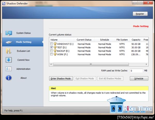Check the WORK (F:) volume checkbox
Image resolution: width=155 pixels, height=120 pixels.
tap(51, 54)
